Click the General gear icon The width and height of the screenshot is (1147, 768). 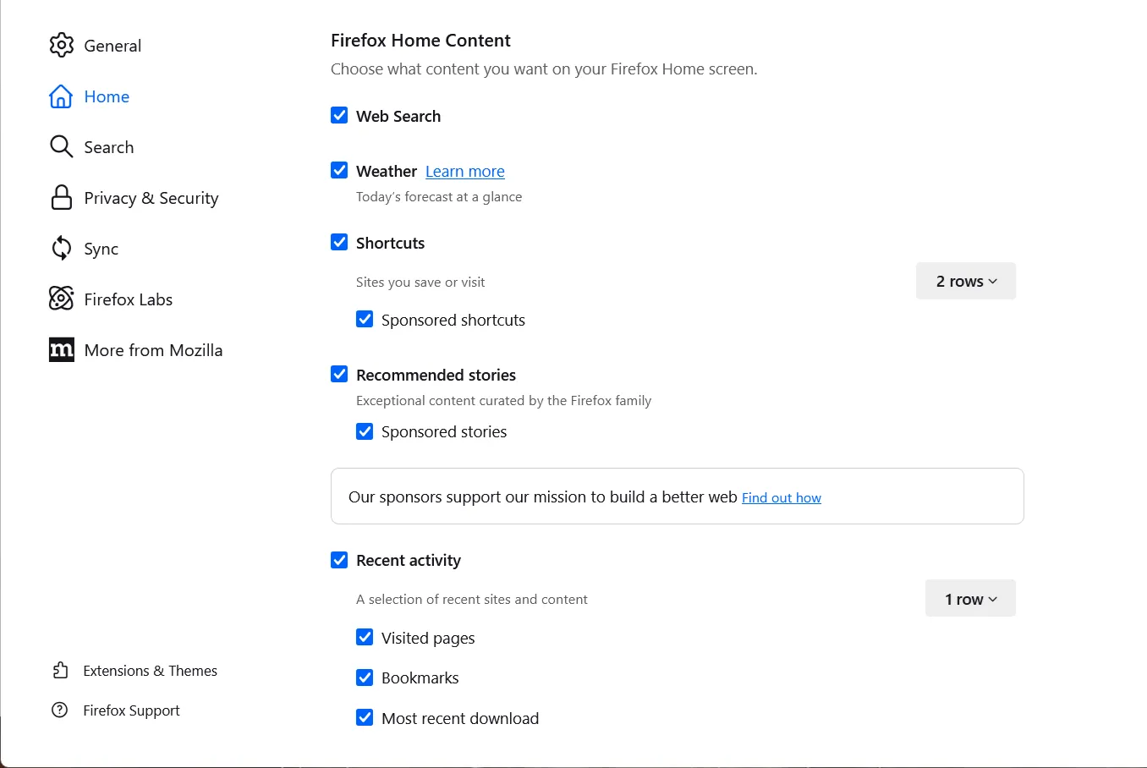(x=61, y=46)
